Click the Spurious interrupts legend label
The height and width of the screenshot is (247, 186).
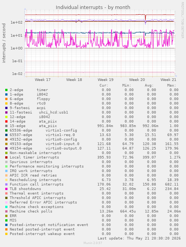point(31,162)
